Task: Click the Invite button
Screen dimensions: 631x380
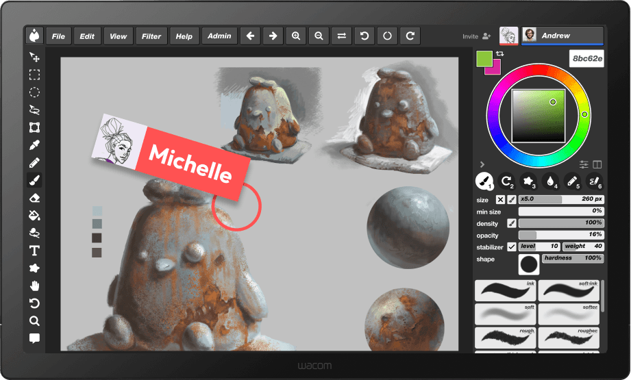Action: (x=477, y=36)
